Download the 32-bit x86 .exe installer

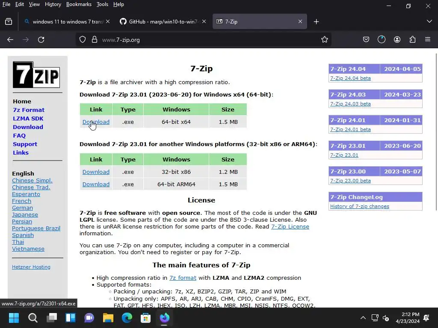pos(96,172)
